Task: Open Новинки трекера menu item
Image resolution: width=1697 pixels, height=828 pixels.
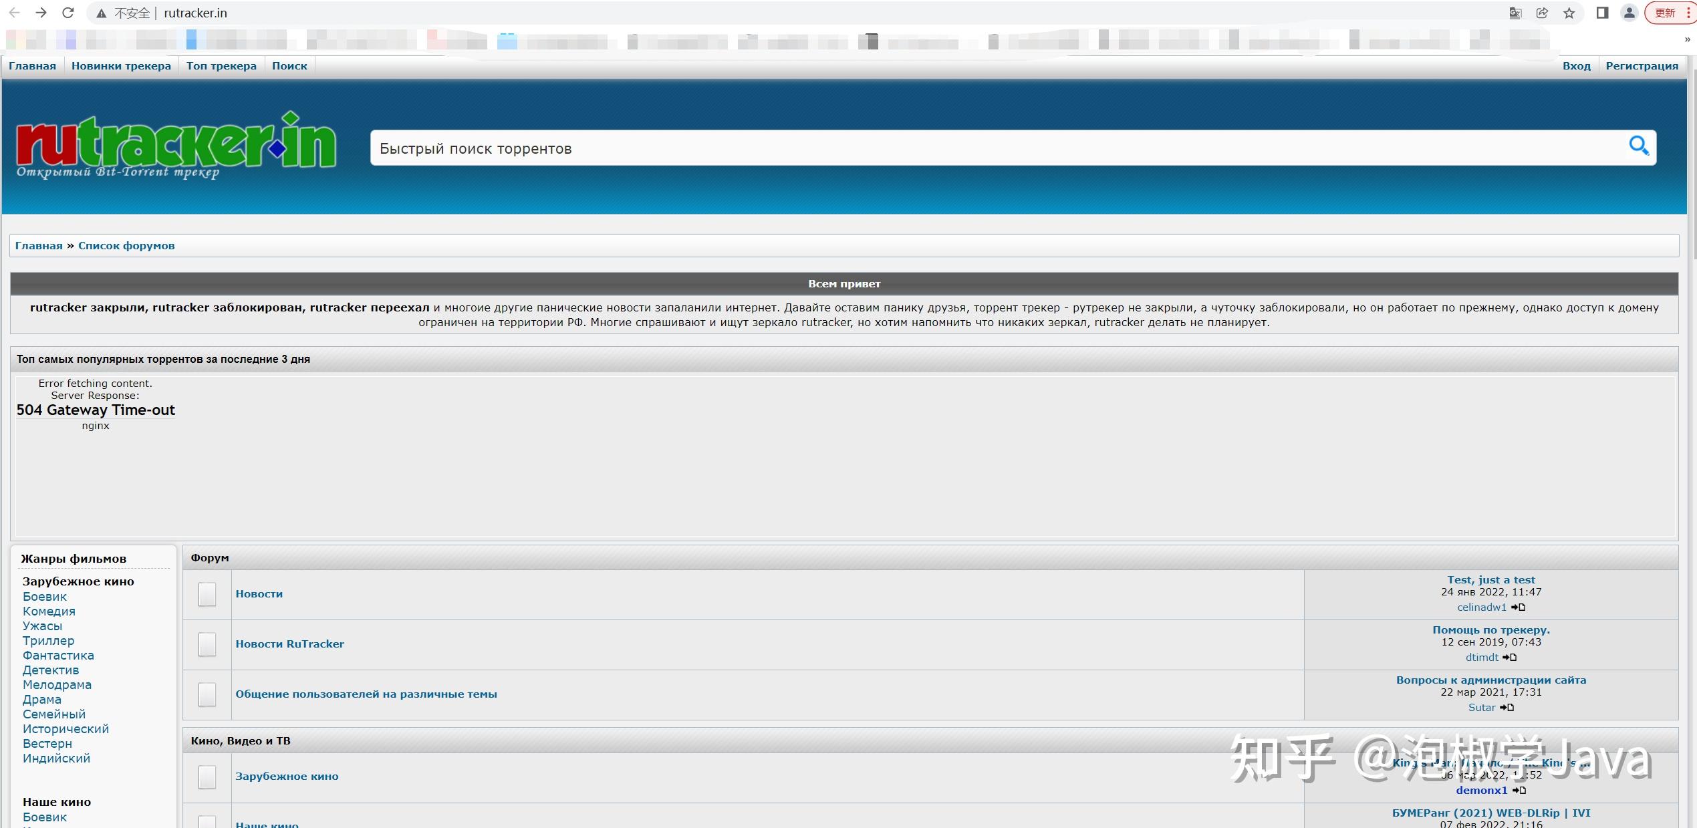Action: coord(121,65)
